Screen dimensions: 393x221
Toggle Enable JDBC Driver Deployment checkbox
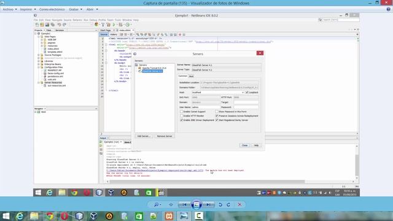coord(182,120)
